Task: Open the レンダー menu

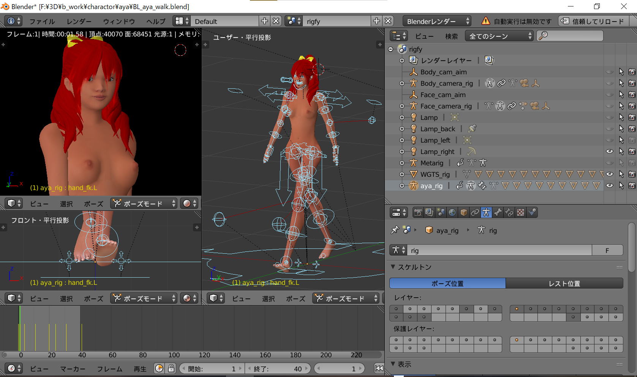Action: click(x=79, y=21)
